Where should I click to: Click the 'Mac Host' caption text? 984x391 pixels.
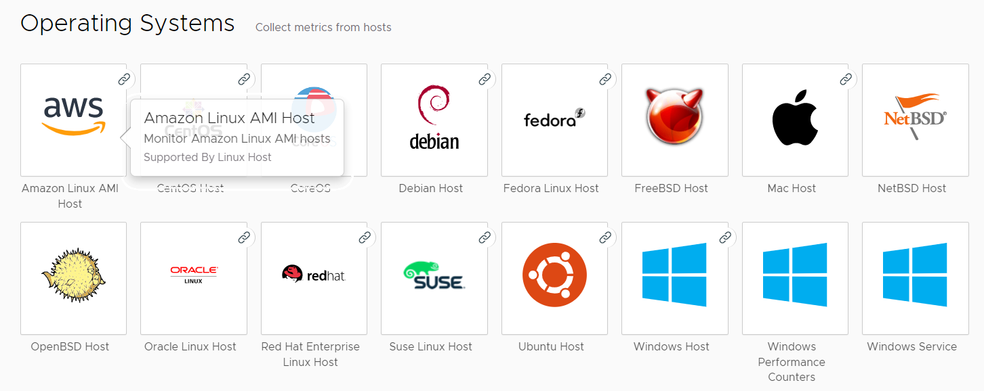point(792,189)
